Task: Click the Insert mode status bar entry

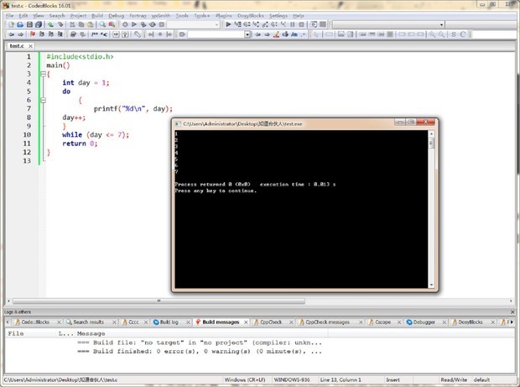Action: [x=393, y=379]
